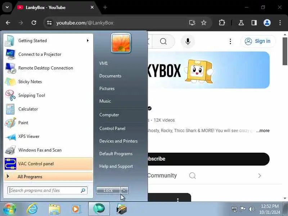The width and height of the screenshot is (288, 216).
Task: Click the page vertical scrollbar thumb
Action: coord(285,51)
